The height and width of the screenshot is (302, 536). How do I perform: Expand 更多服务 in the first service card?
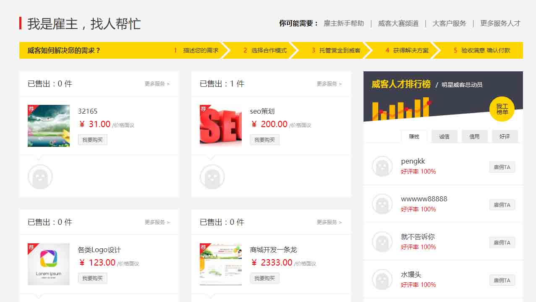157,84
